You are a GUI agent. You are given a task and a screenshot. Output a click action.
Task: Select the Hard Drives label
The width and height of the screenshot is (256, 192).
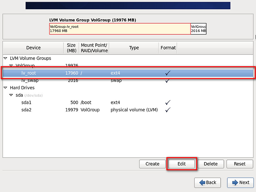22,88
